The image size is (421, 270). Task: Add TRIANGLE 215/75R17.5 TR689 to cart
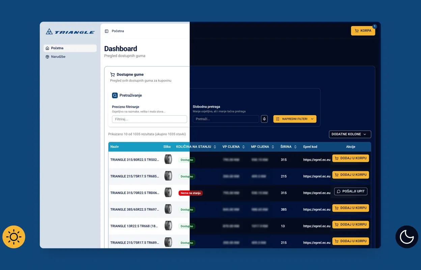pos(350,241)
